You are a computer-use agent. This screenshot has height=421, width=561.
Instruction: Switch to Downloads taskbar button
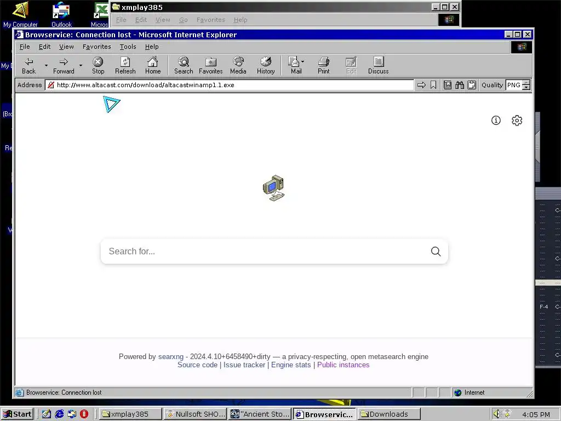tap(390, 414)
